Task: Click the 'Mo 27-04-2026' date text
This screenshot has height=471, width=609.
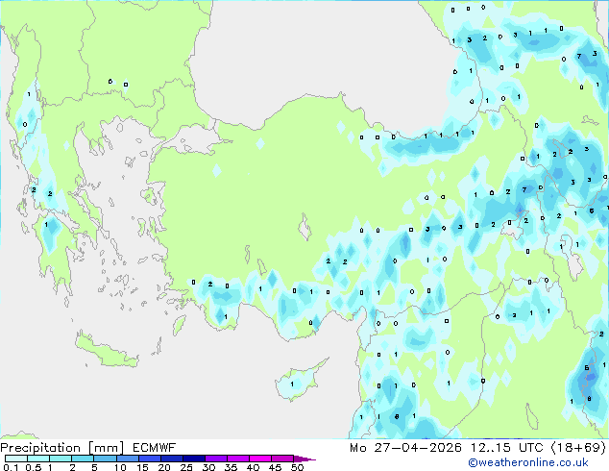Action: coord(406,448)
